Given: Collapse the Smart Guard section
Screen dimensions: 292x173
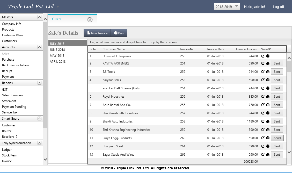Looking at the screenshot, I should (x=40, y=118).
